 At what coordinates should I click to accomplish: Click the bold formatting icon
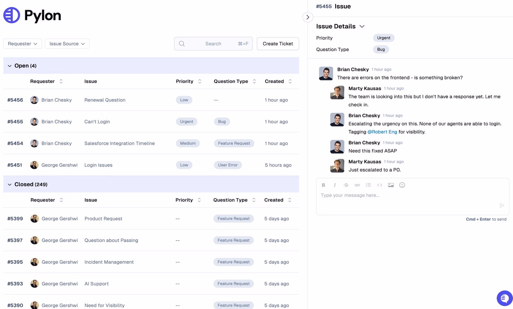[x=323, y=185]
